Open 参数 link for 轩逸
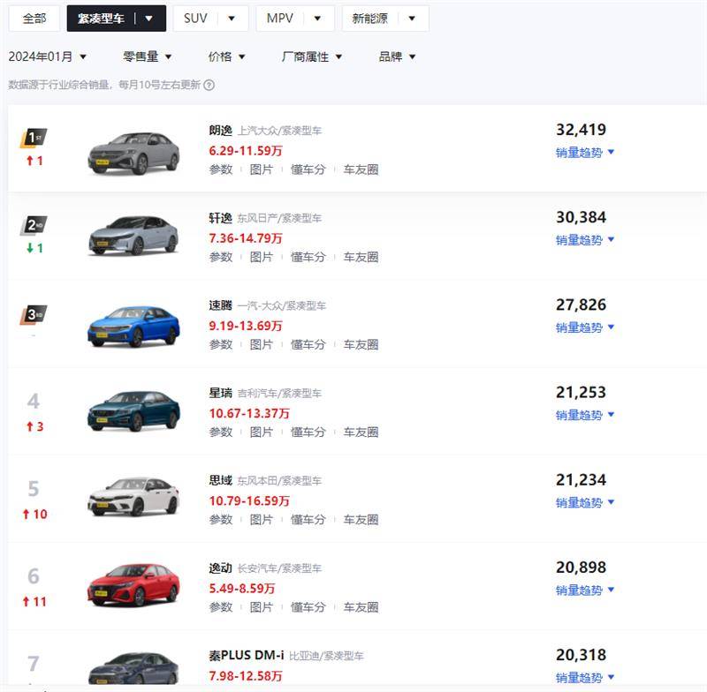The width and height of the screenshot is (707, 692). click(x=221, y=257)
